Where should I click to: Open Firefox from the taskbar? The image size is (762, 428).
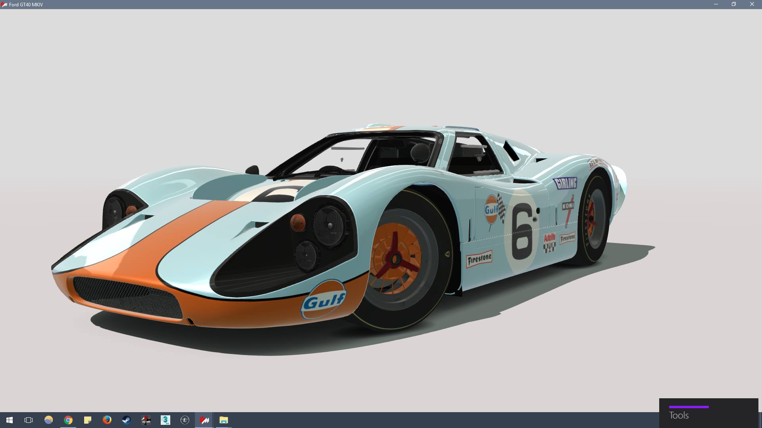tap(107, 420)
